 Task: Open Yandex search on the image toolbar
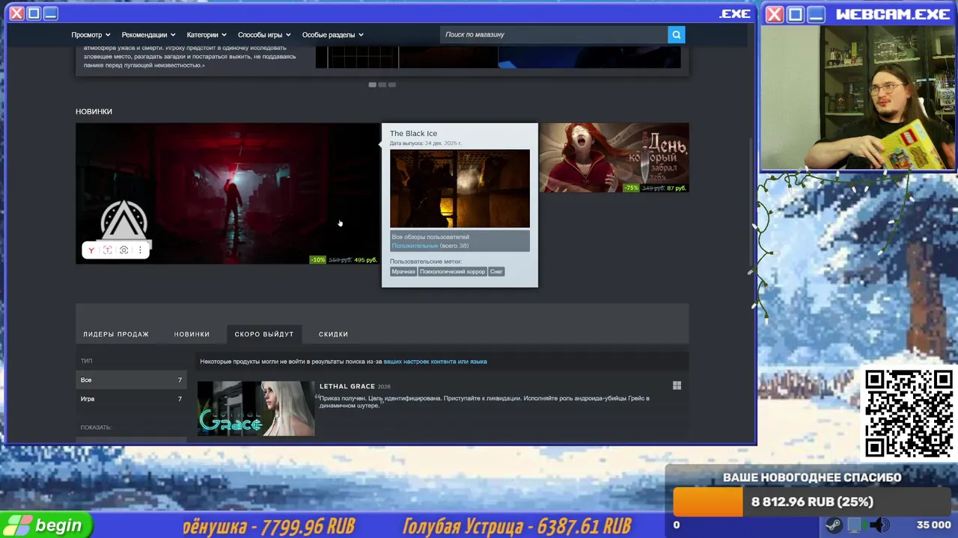pos(91,250)
